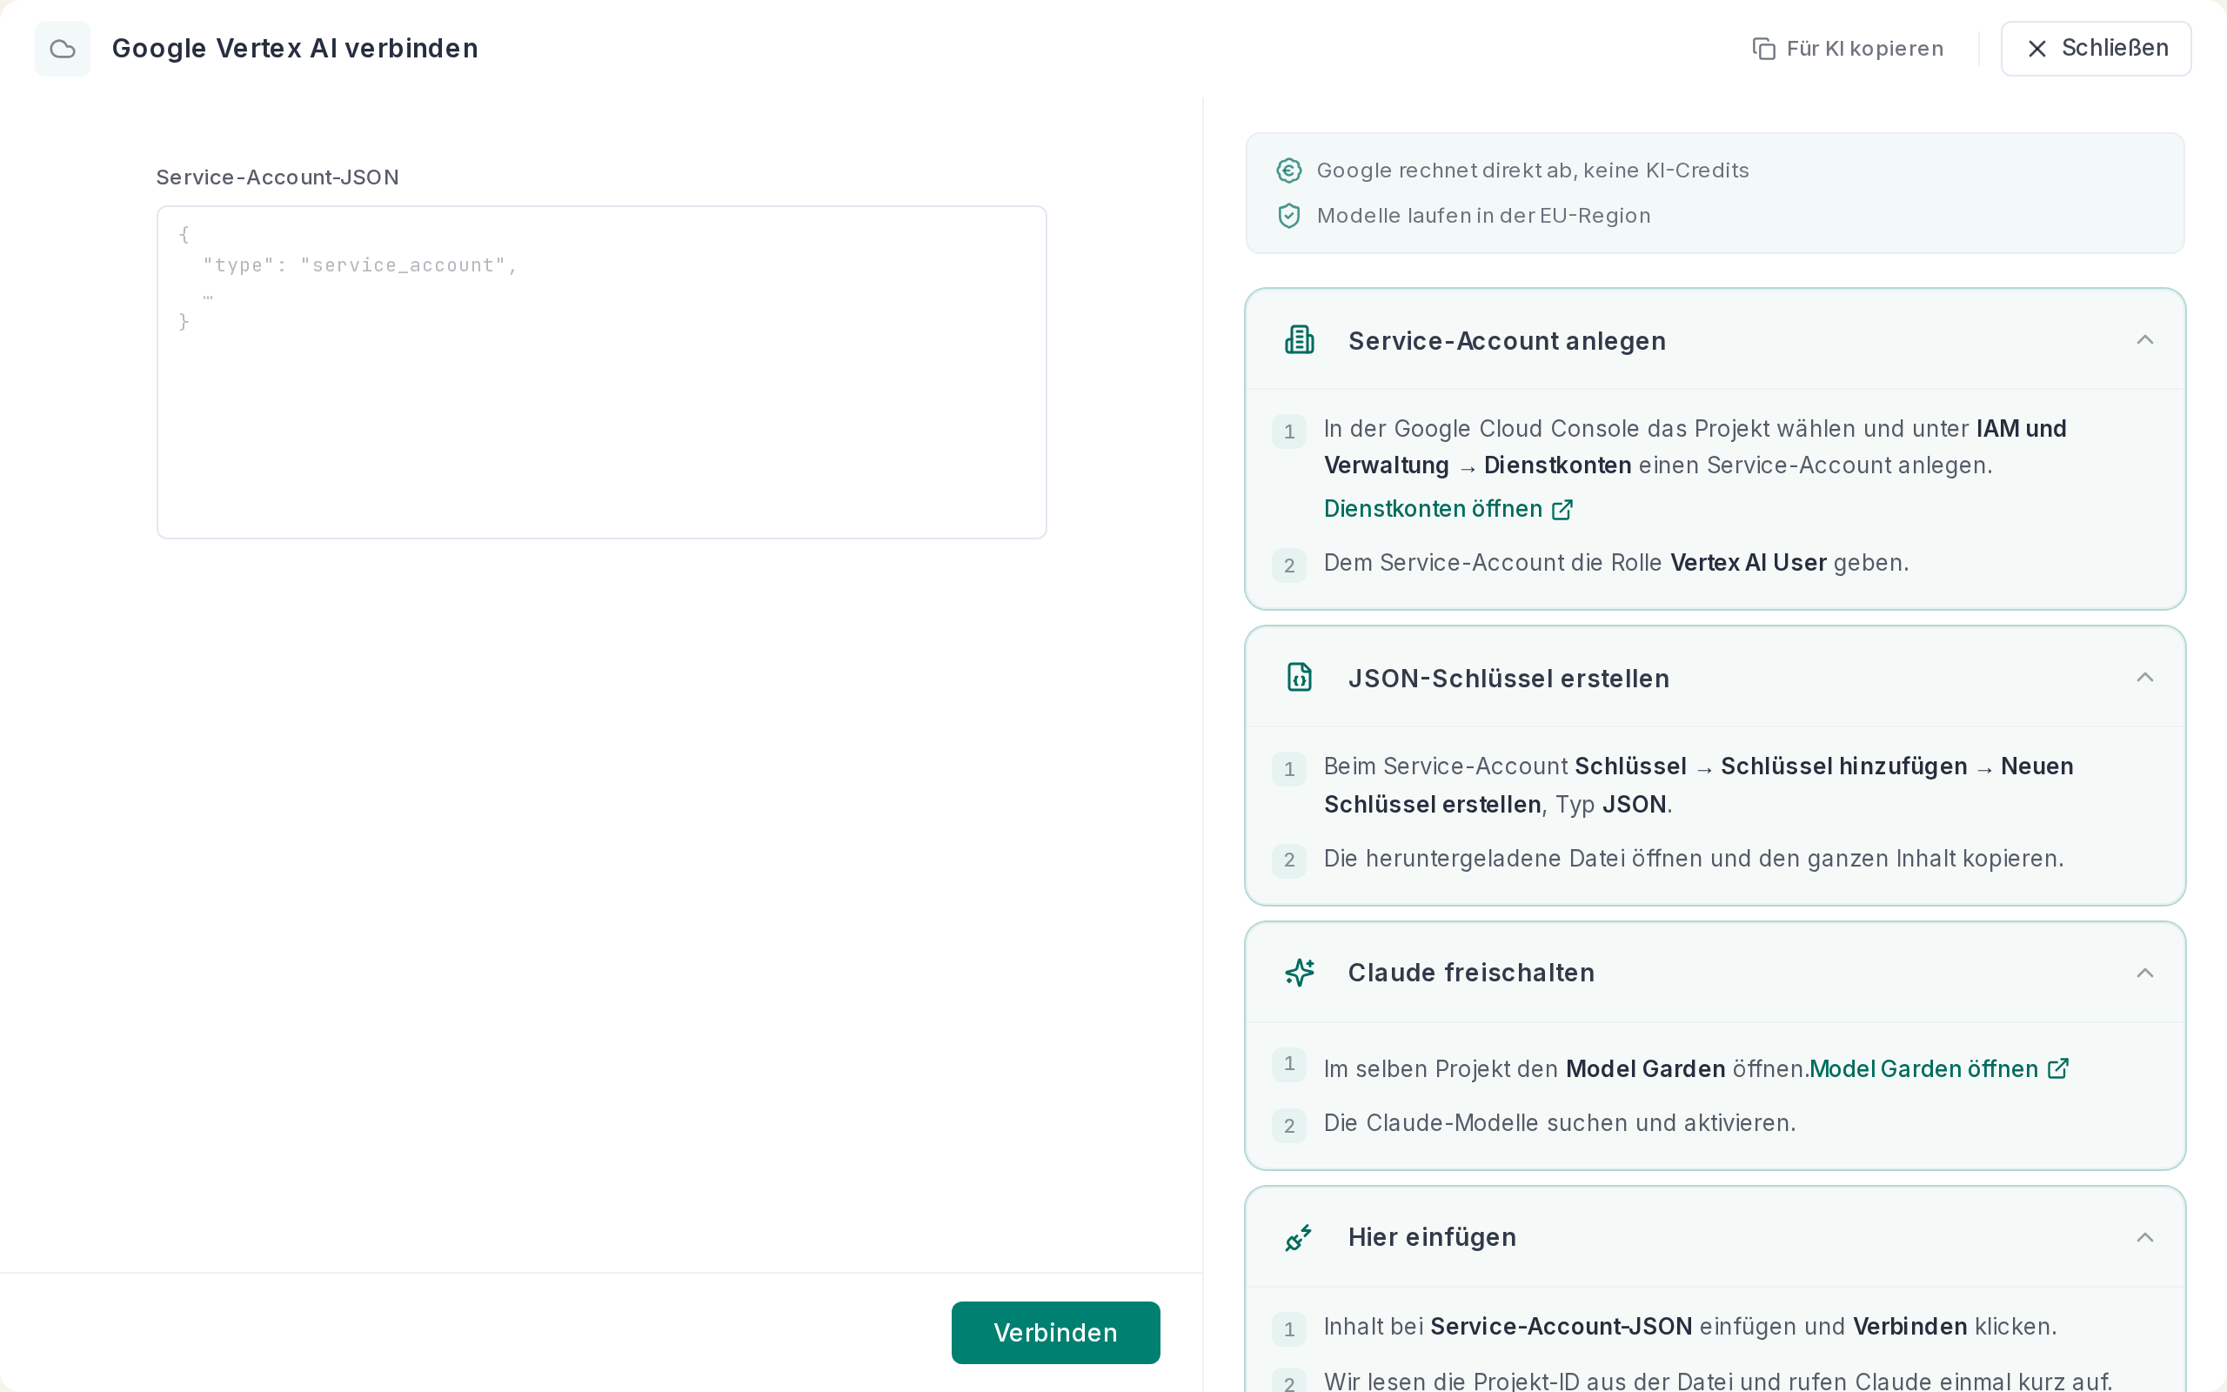Image resolution: width=2227 pixels, height=1392 pixels.
Task: Click the text Modelle laufen in der EU-Region
Action: click(x=1483, y=216)
